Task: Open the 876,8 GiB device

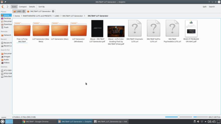Action: (6, 73)
